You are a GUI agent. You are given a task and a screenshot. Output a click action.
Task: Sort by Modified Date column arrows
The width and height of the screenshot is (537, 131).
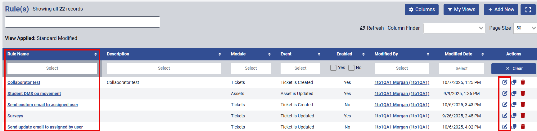click(x=483, y=54)
